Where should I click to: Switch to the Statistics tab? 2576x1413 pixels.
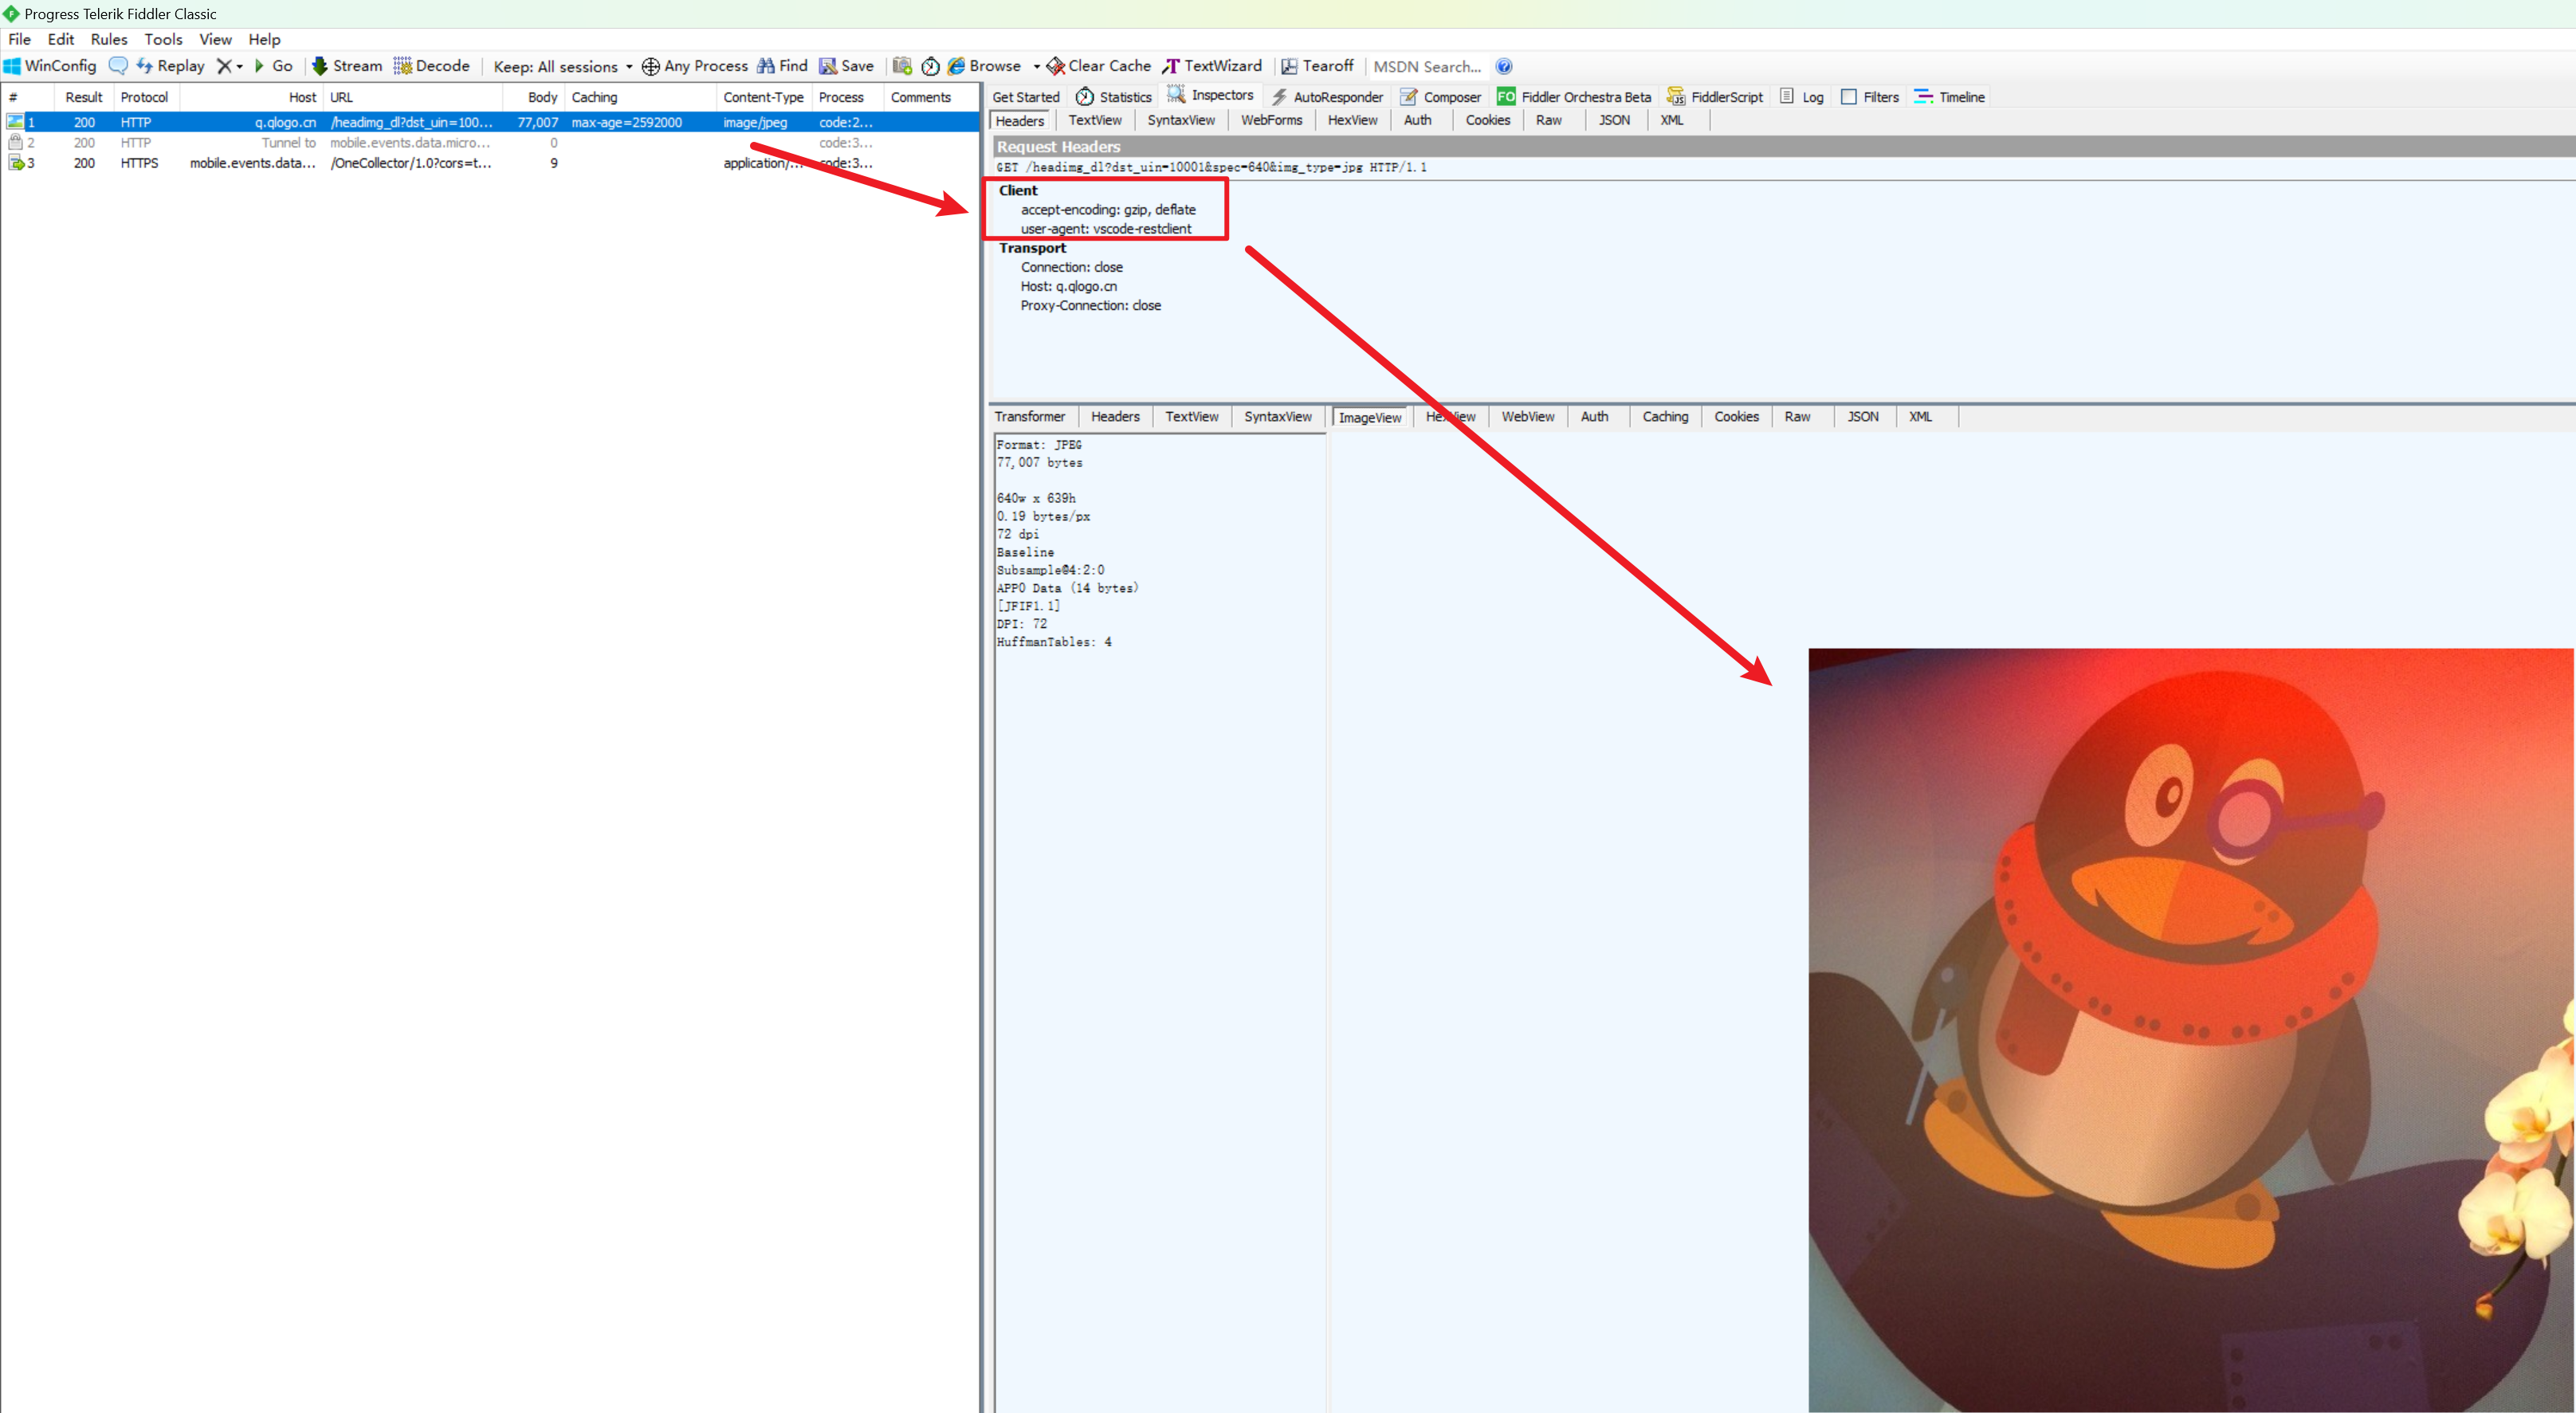pyautogui.click(x=1114, y=97)
